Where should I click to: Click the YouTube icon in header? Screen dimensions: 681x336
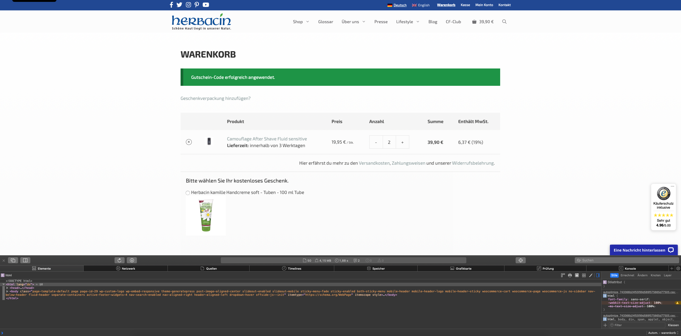(205, 5)
